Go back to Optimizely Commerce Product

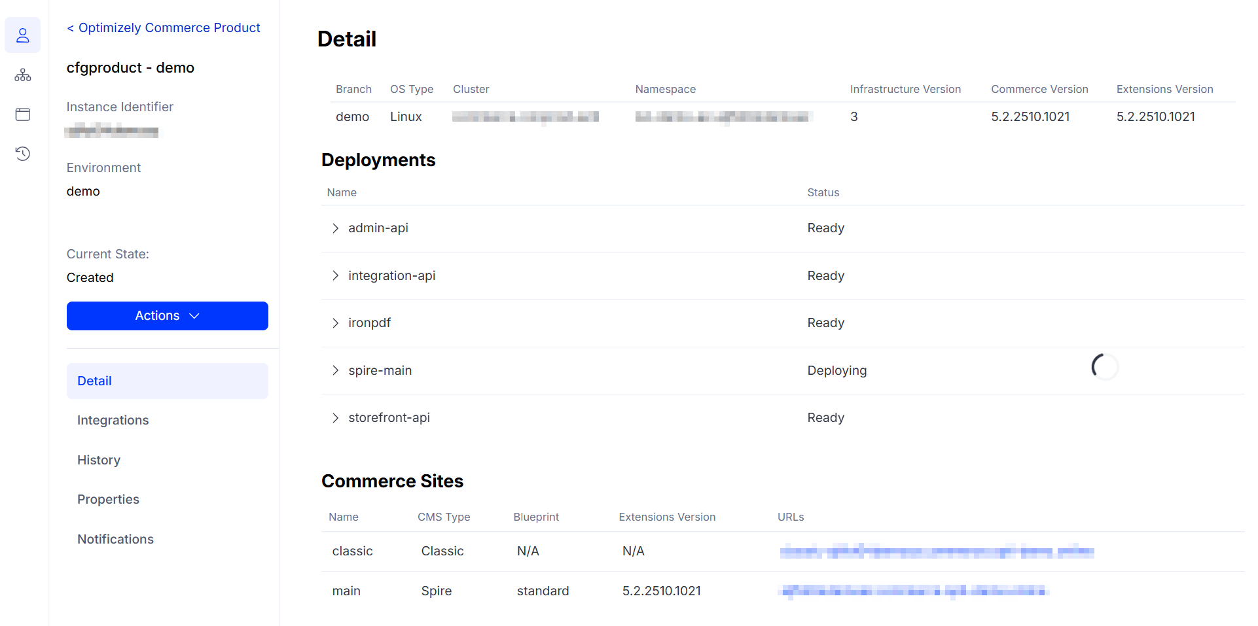tap(164, 27)
